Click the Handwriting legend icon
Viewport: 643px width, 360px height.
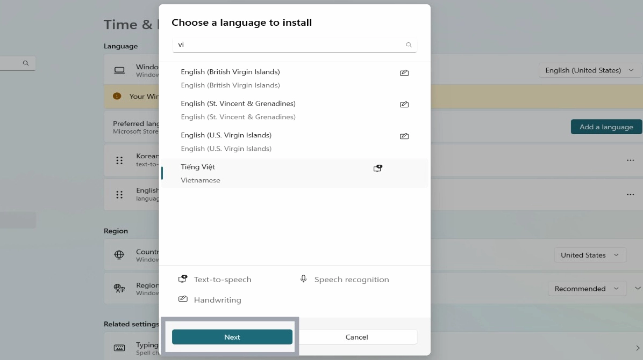point(183,299)
